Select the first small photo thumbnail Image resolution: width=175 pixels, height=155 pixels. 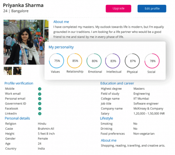pyautogui.click(x=8, y=71)
